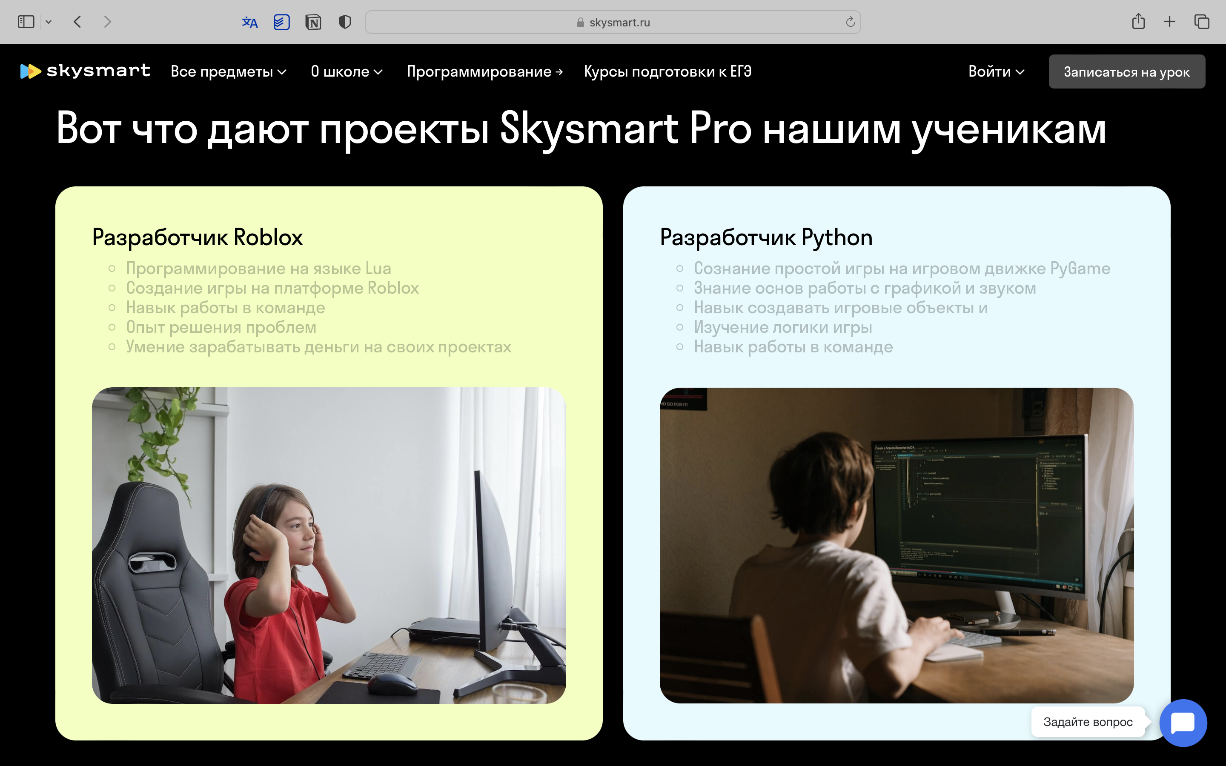This screenshot has height=766, width=1226.
Task: Click Изучение логики игры item
Action: point(783,327)
